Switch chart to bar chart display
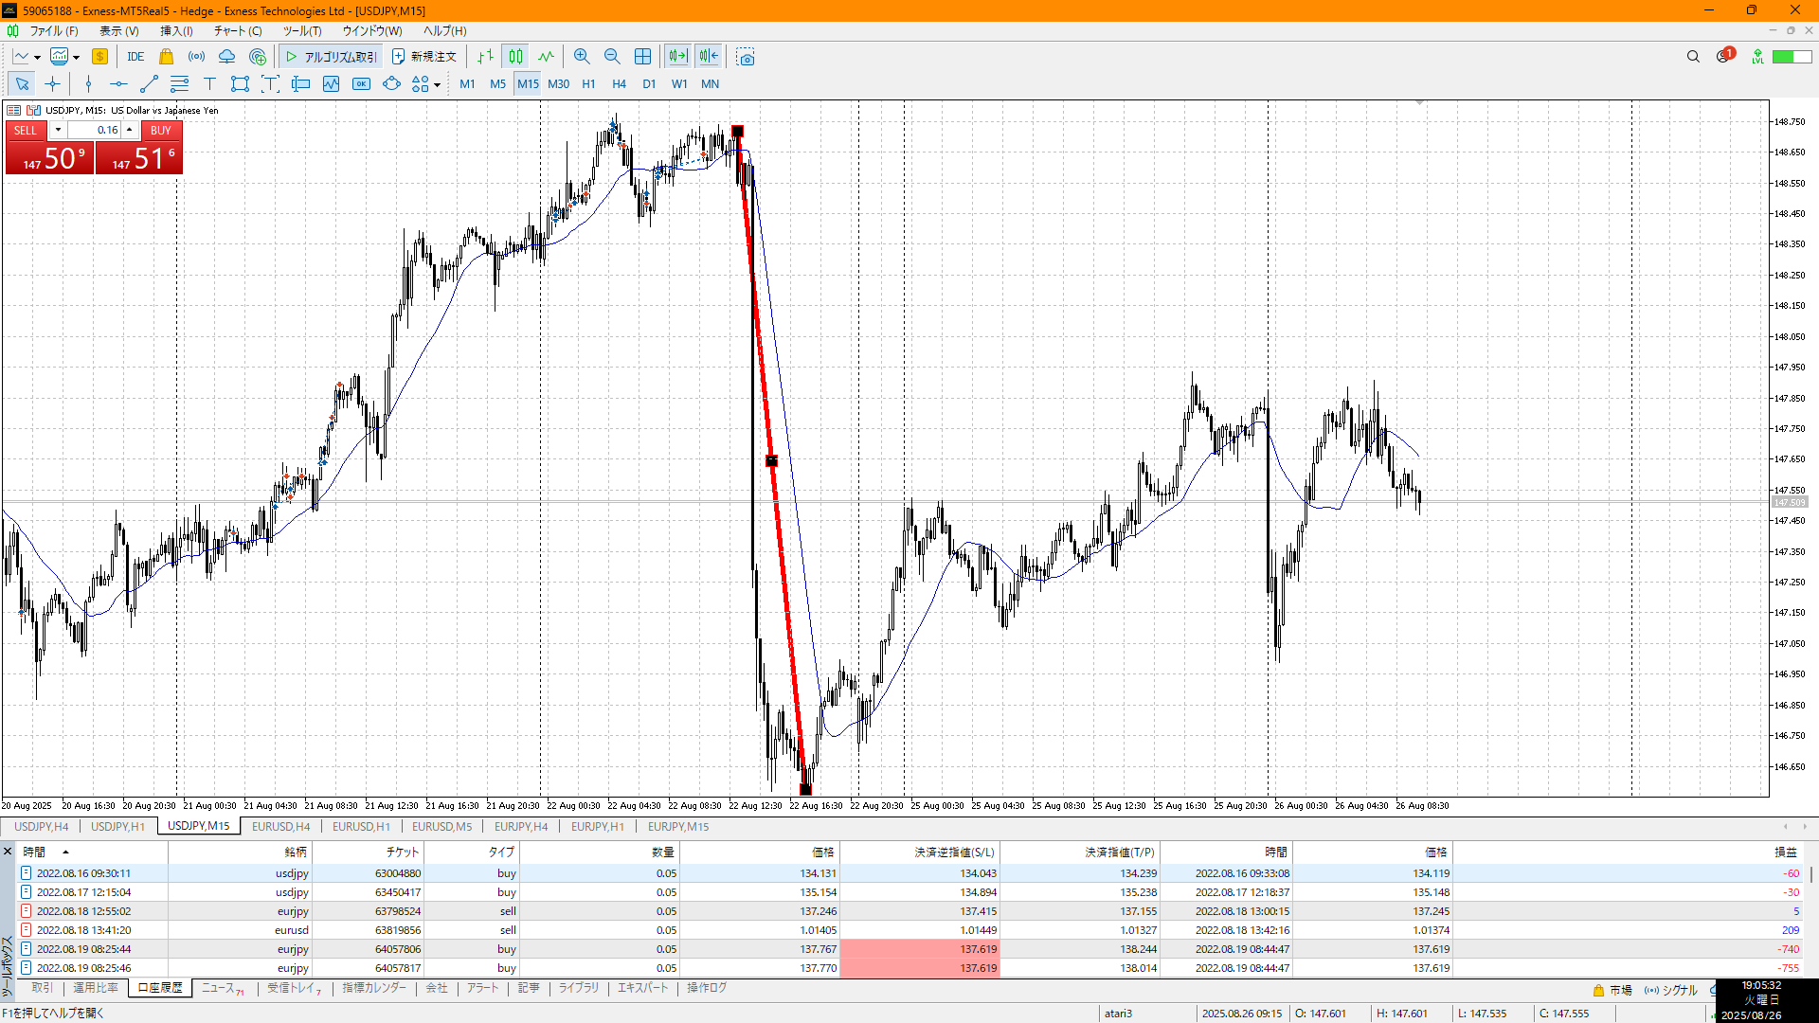This screenshot has height=1023, width=1819. [485, 57]
